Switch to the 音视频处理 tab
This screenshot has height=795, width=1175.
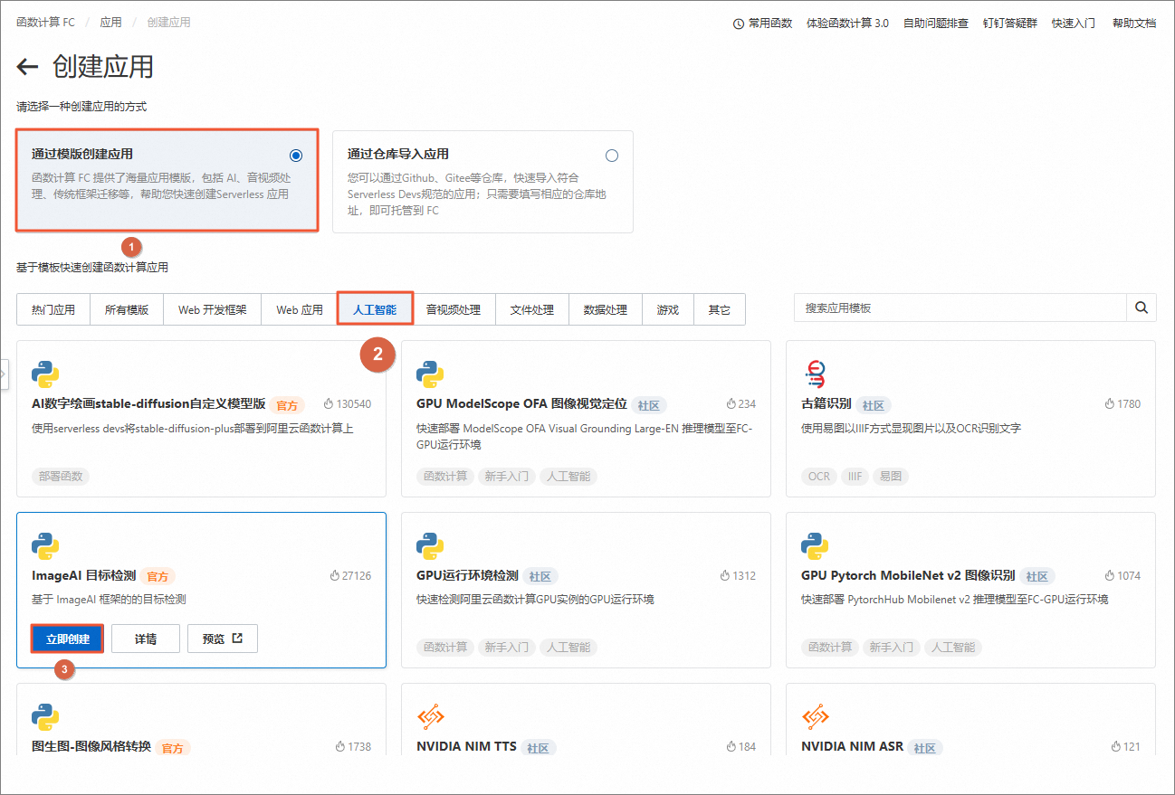[x=454, y=309]
